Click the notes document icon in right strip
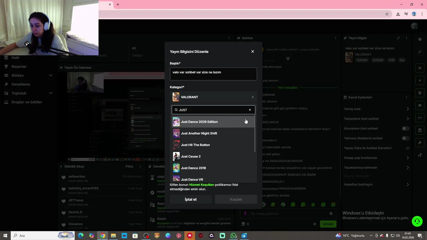The image size is (427, 240). [420, 93]
